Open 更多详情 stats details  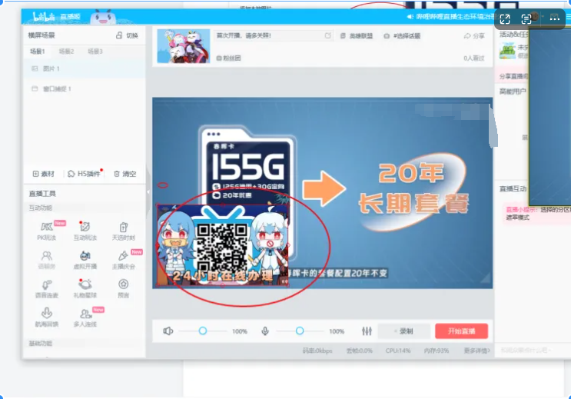click(476, 351)
